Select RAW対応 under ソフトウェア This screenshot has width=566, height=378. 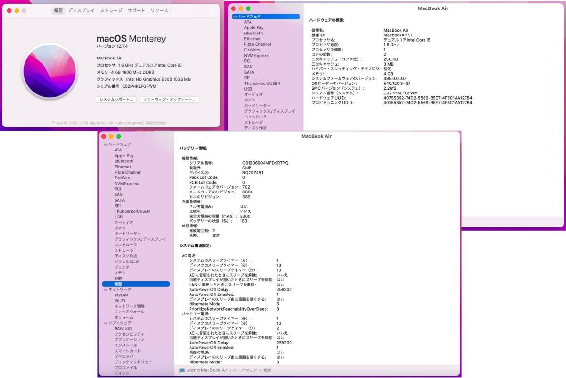click(123, 328)
